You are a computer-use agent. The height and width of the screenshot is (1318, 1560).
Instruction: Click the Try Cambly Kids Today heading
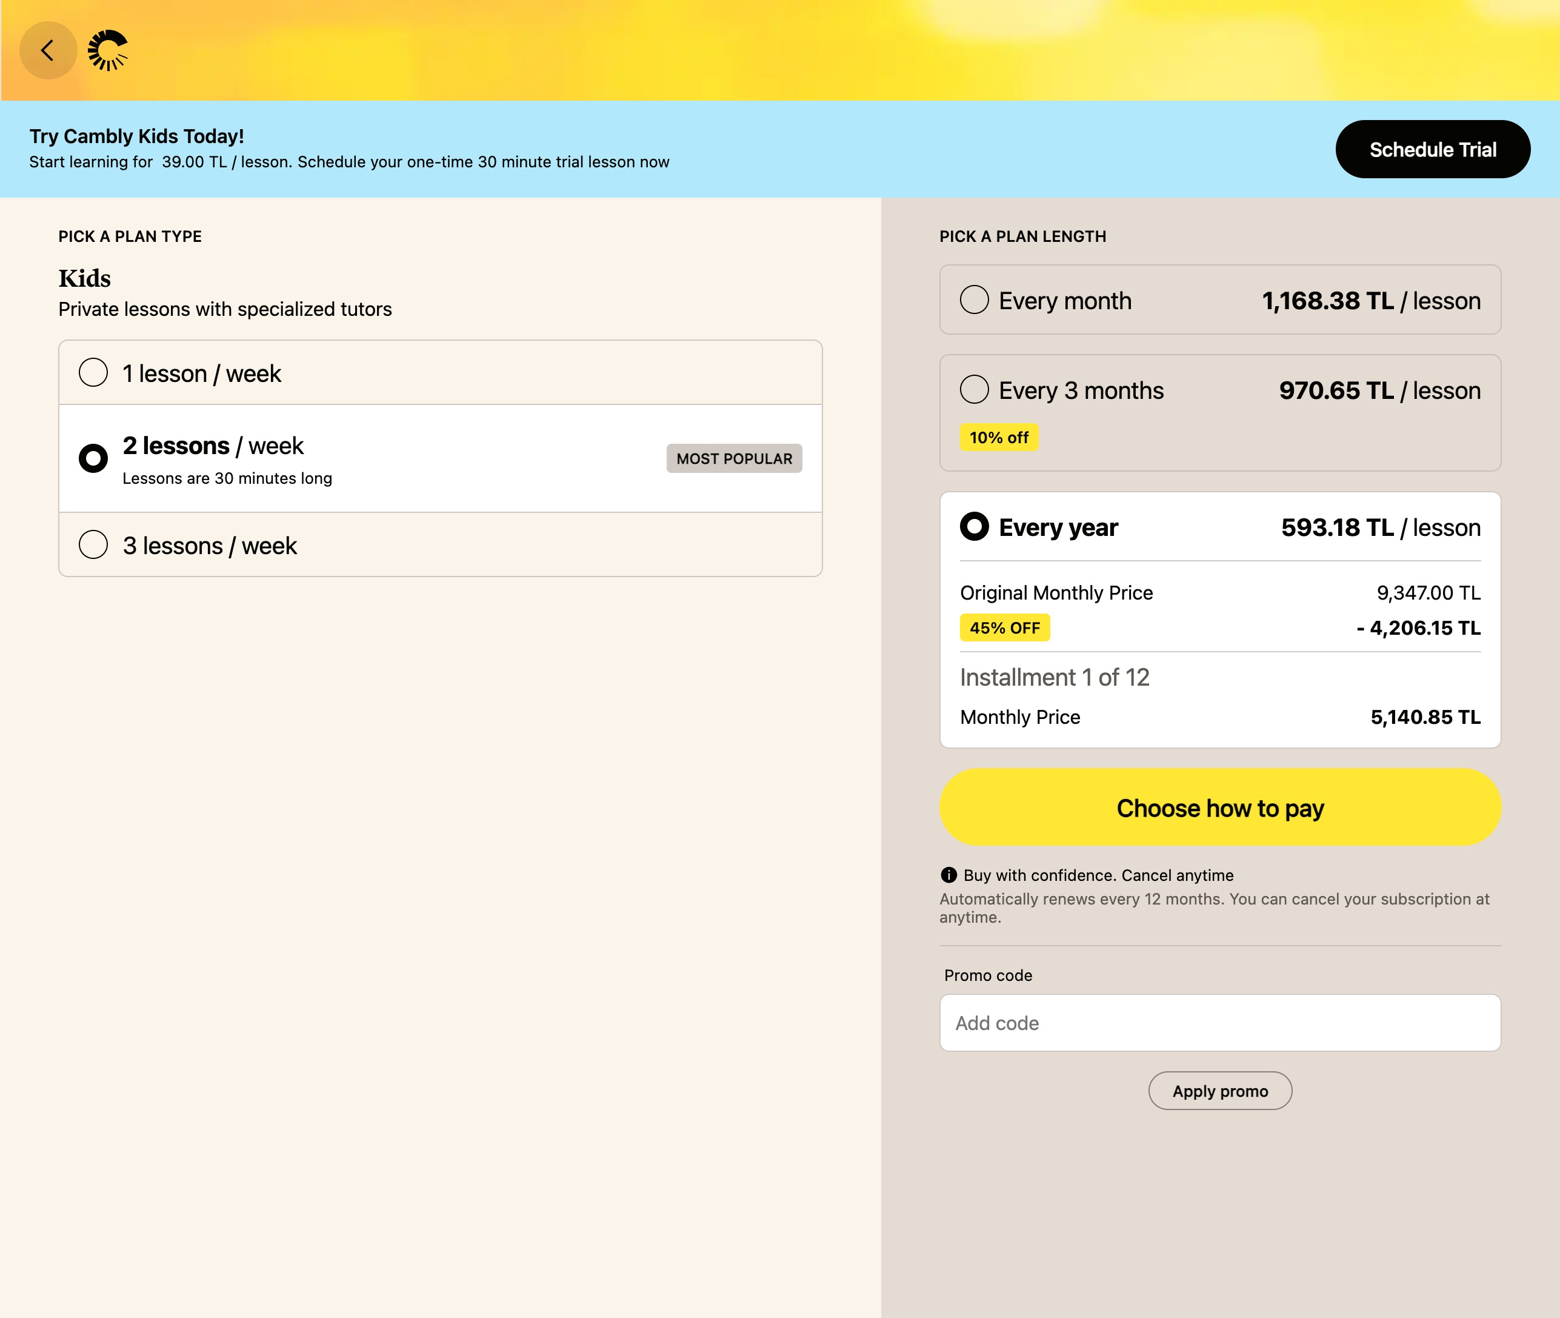click(136, 136)
